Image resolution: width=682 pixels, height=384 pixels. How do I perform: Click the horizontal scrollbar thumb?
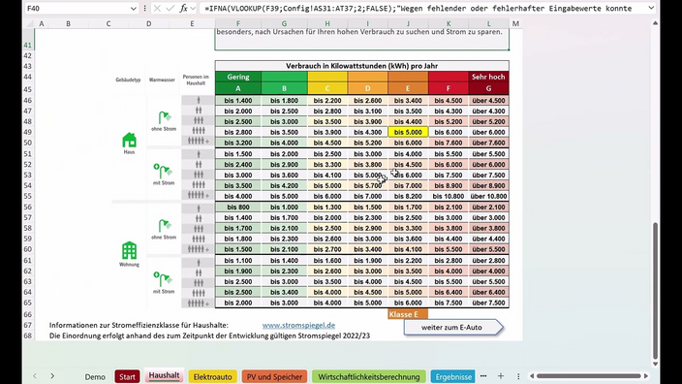tap(588, 375)
